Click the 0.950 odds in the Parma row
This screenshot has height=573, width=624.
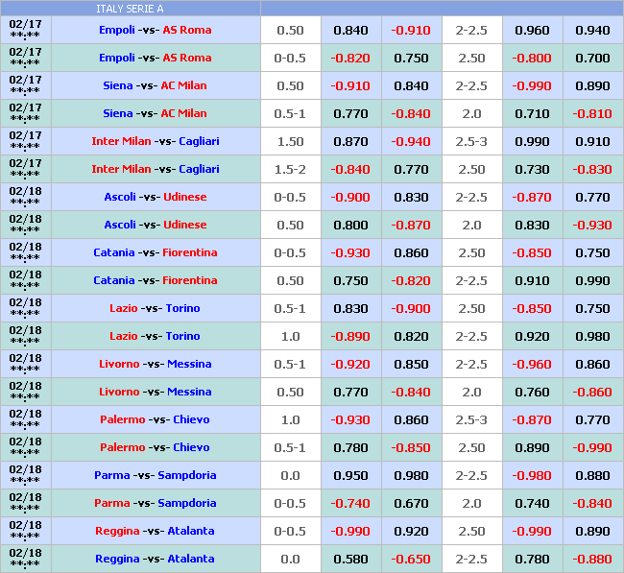(x=350, y=475)
